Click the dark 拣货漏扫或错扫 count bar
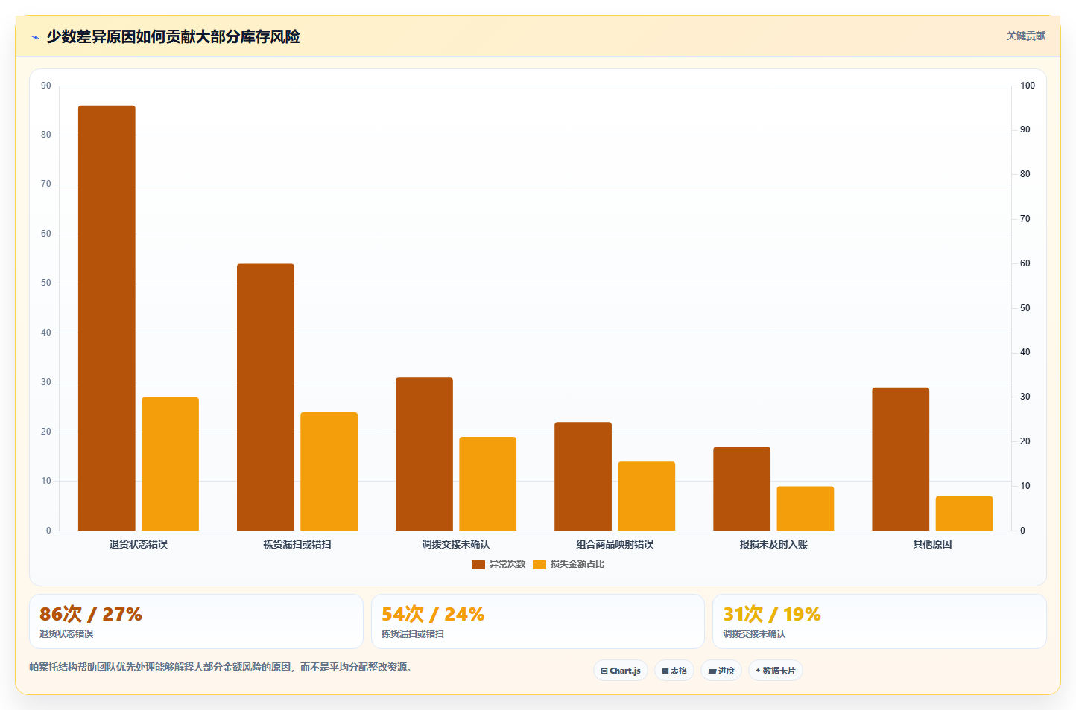The height and width of the screenshot is (710, 1076). pyautogui.click(x=265, y=397)
